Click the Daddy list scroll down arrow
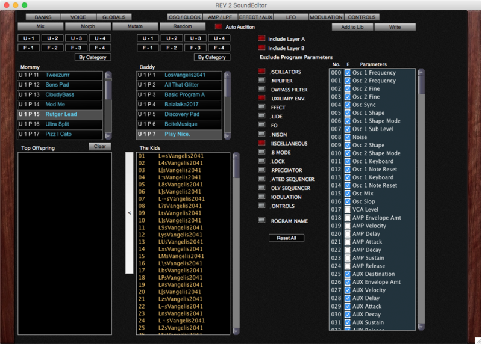482x344 pixels. (227, 137)
